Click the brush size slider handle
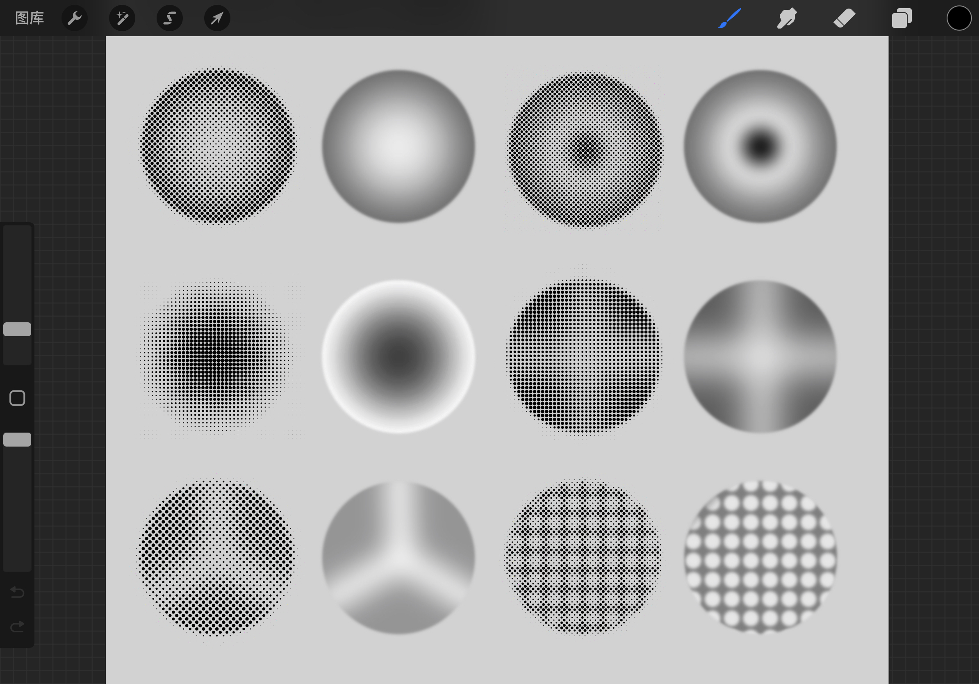This screenshot has height=684, width=979. click(x=17, y=329)
